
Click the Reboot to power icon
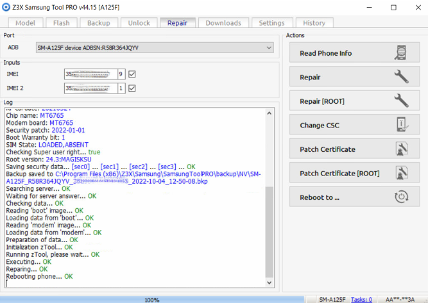[401, 197]
